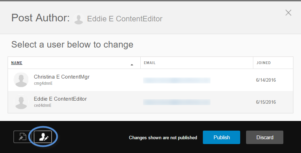Screen dimensions: 301x153
Task: Click the JOINED column header
Action: pyautogui.click(x=263, y=63)
